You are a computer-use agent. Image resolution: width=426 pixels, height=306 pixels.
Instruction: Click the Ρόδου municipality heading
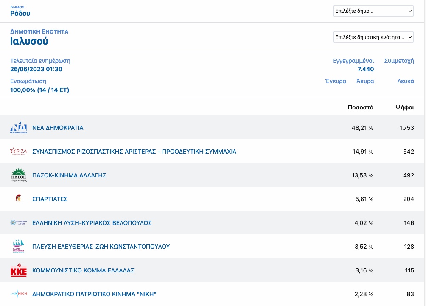point(20,13)
